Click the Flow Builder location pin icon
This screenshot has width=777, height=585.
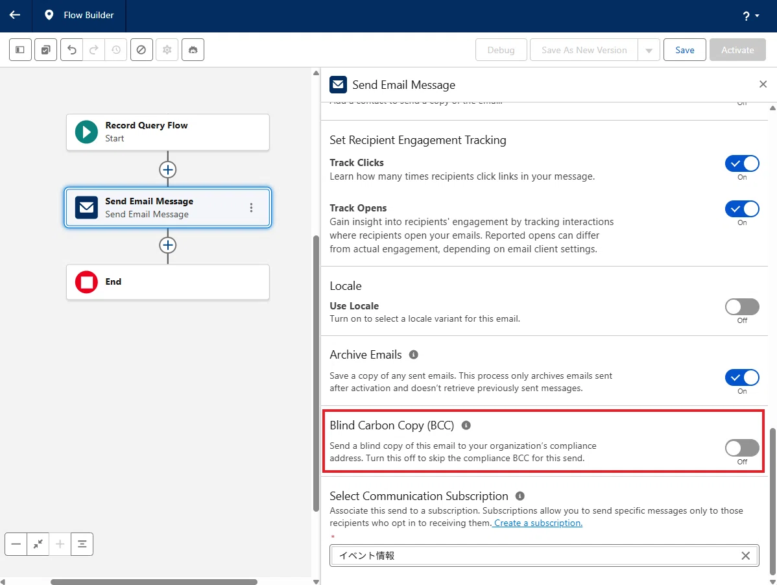tap(49, 15)
